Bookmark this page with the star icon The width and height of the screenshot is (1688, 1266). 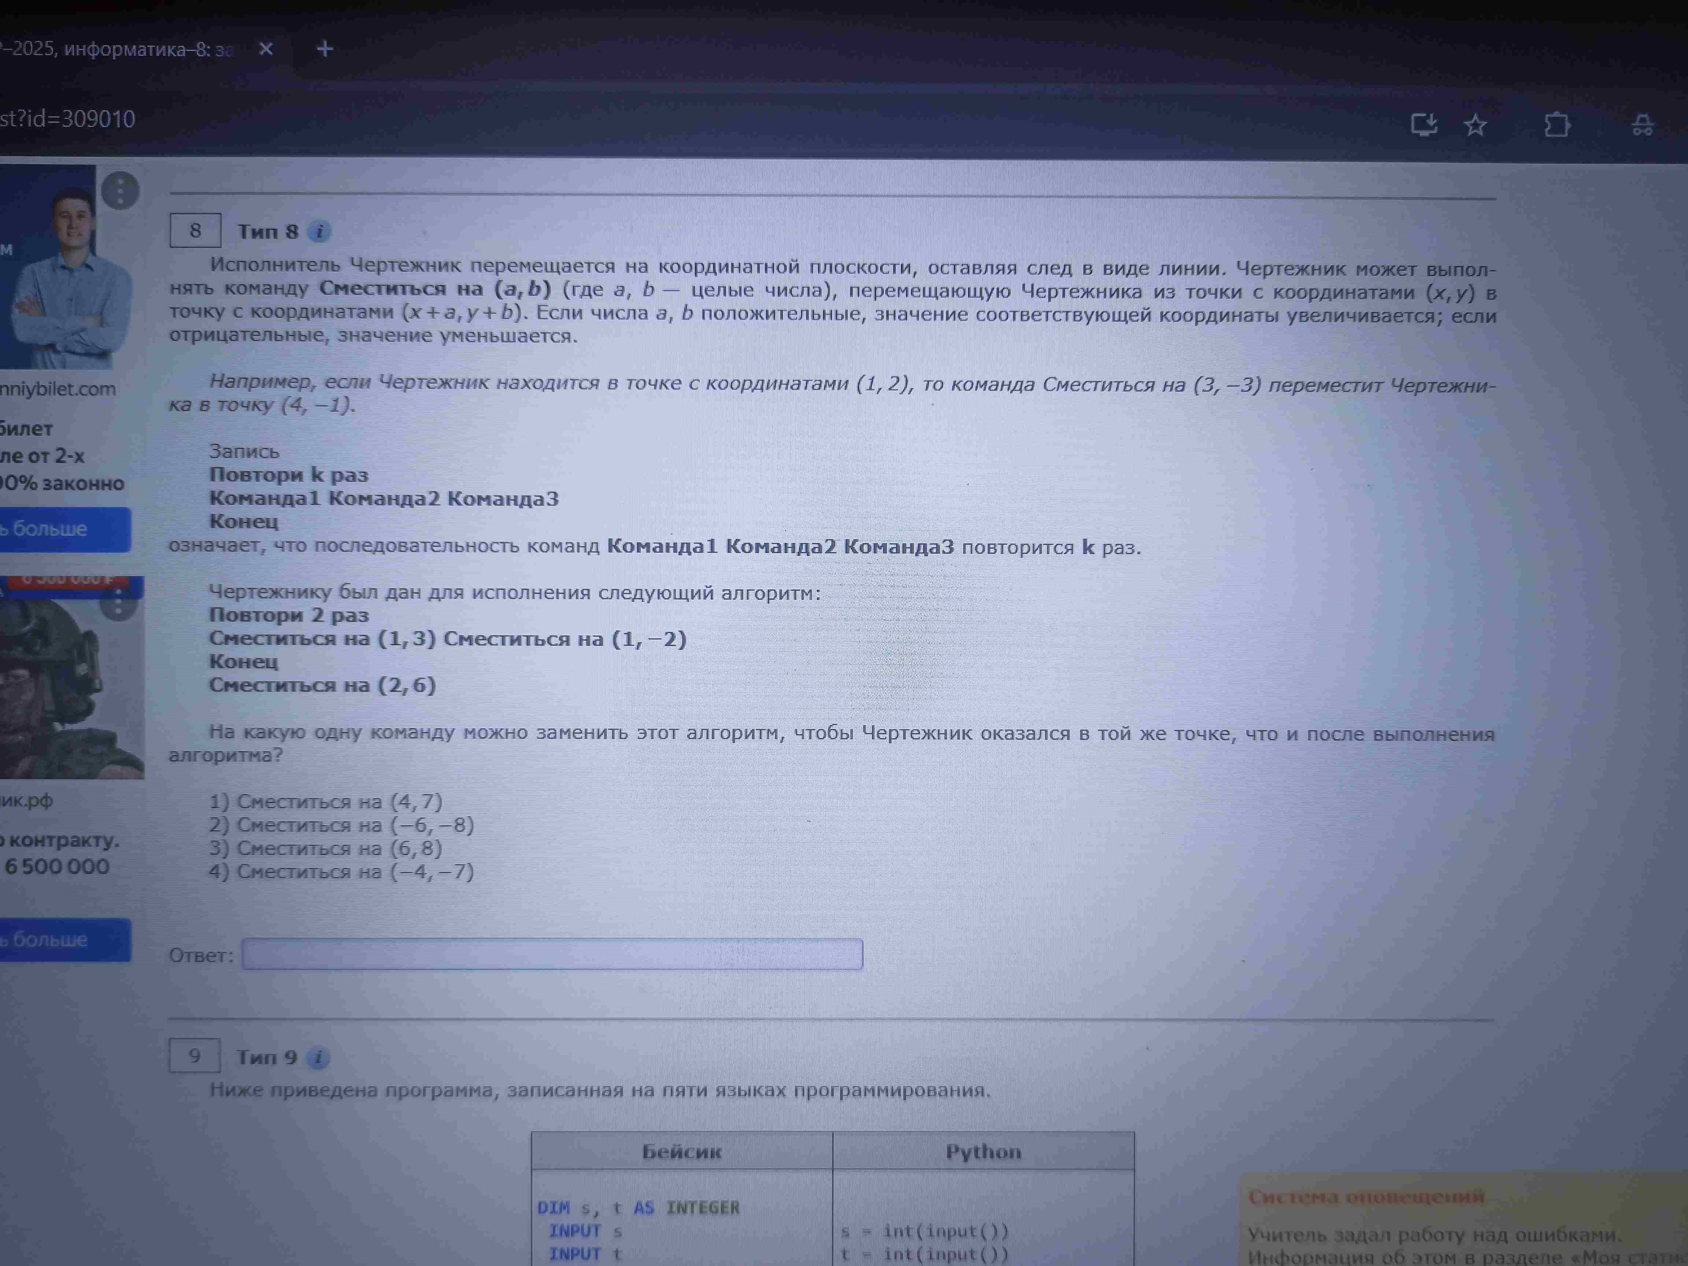1476,125
